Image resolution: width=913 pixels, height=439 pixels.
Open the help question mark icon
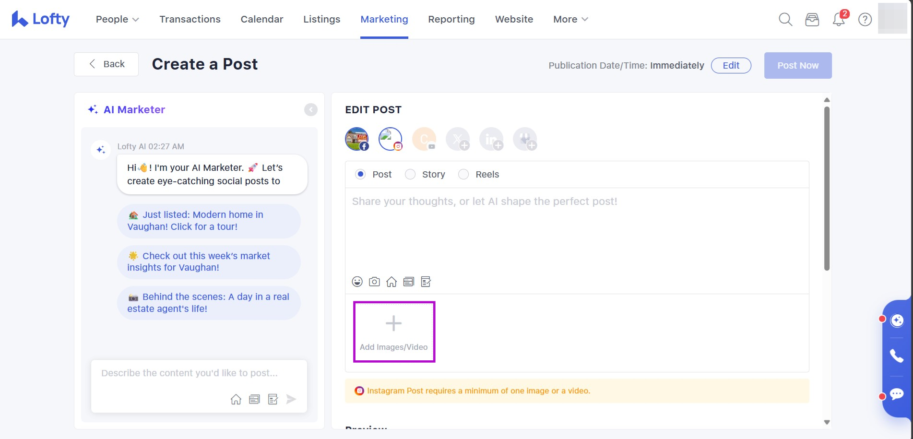coord(865,19)
